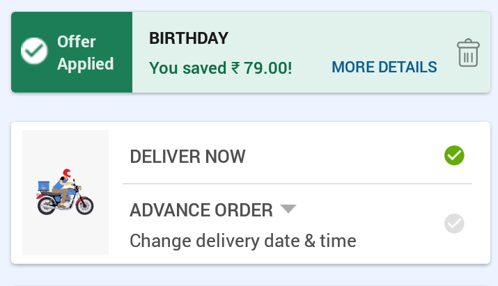Click the You saved ₹ 79.00 message
Viewport: 498px width, 286px height.
(221, 68)
